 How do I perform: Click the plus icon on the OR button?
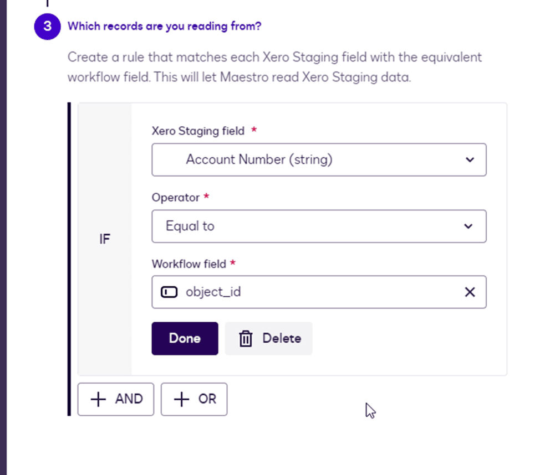click(x=181, y=399)
